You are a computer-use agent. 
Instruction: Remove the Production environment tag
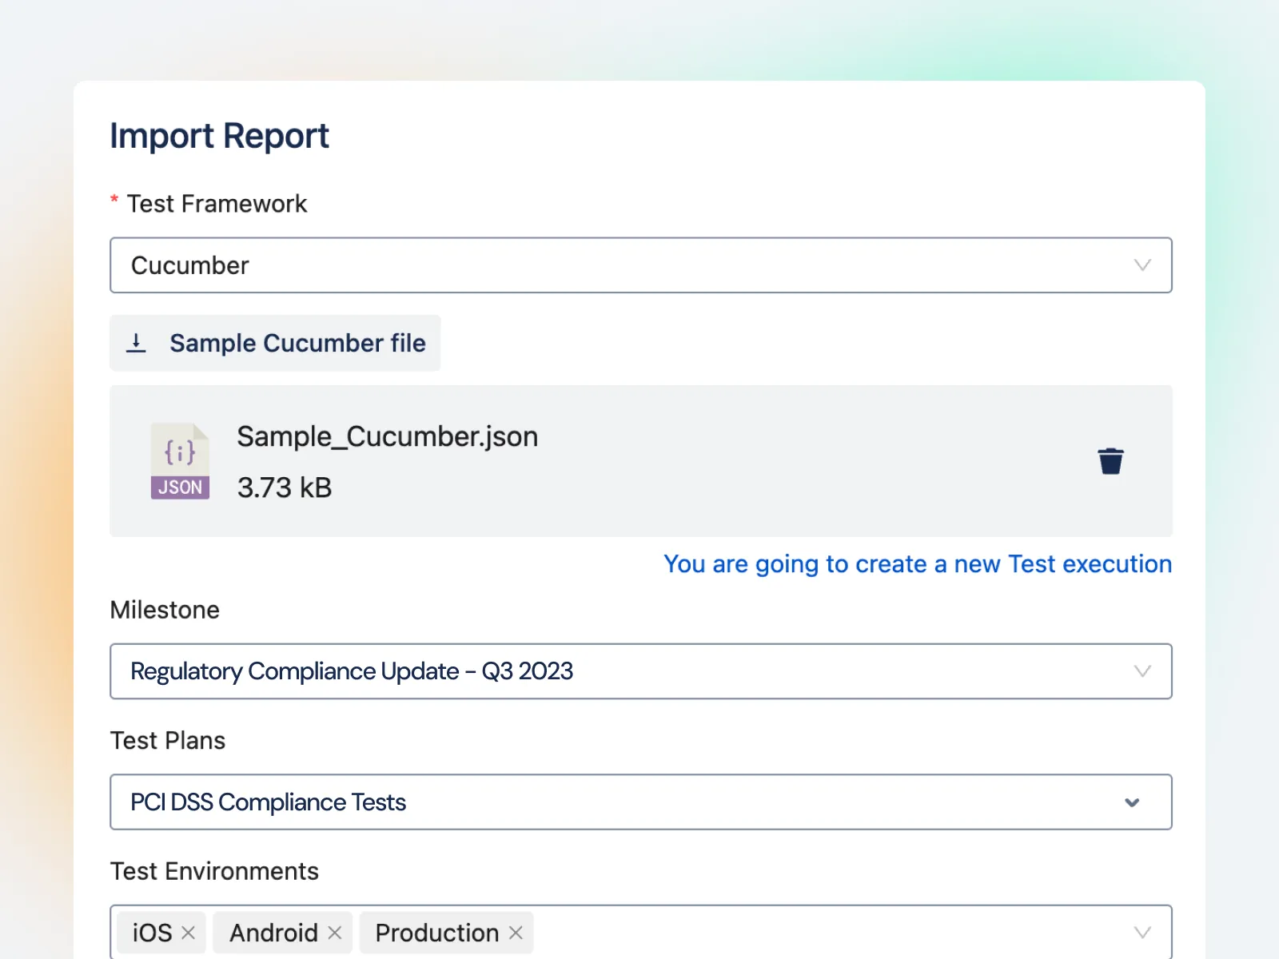pyautogui.click(x=514, y=932)
